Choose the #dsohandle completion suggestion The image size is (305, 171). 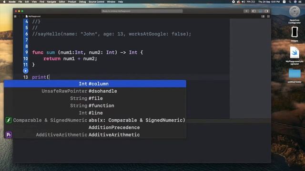[x=95, y=91]
